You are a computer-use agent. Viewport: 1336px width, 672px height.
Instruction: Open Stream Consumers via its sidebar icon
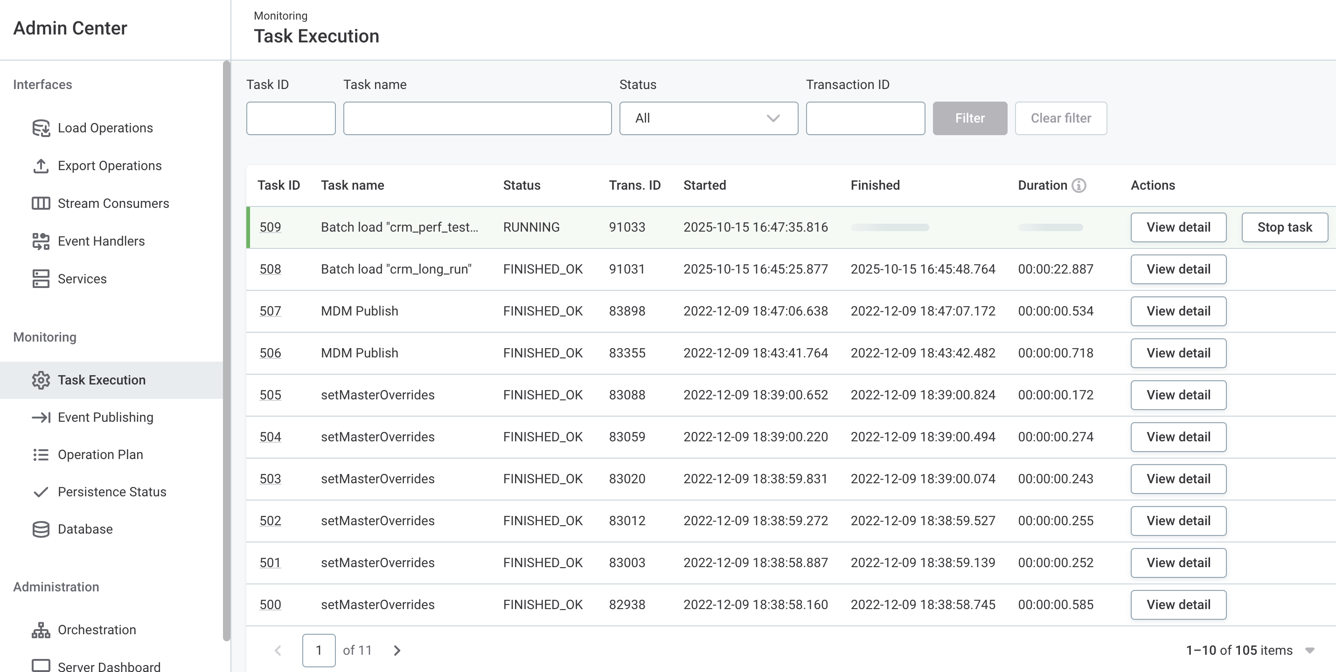(x=41, y=203)
